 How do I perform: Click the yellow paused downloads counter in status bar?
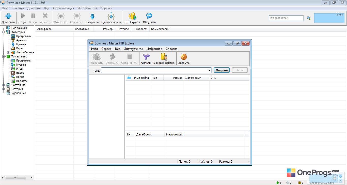coord(301,183)
